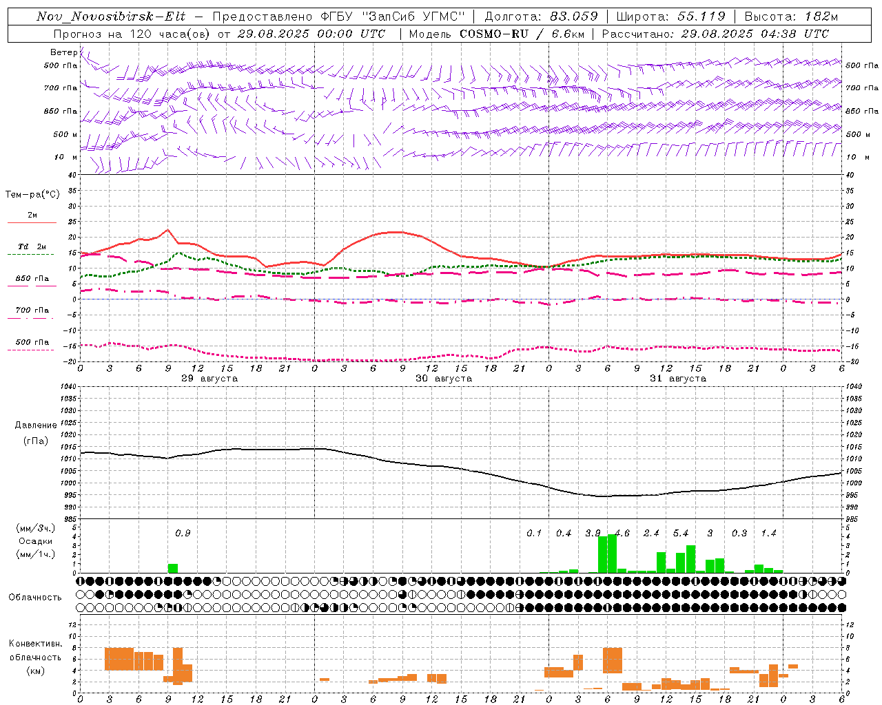Image resolution: width=882 pixels, height=705 pixels.
Task: Click the 500 гПа temperature legend entry
Action: point(32,342)
